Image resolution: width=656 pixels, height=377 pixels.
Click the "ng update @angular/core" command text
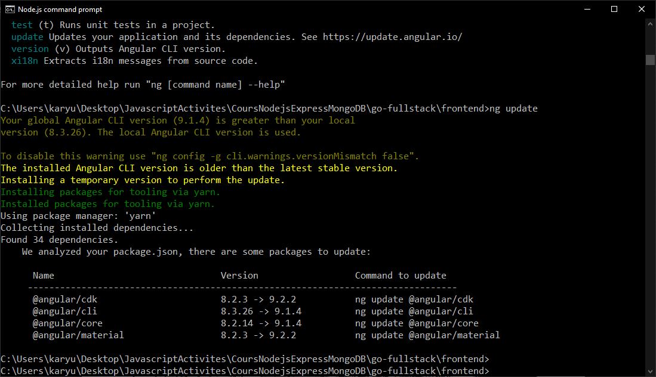point(416,323)
